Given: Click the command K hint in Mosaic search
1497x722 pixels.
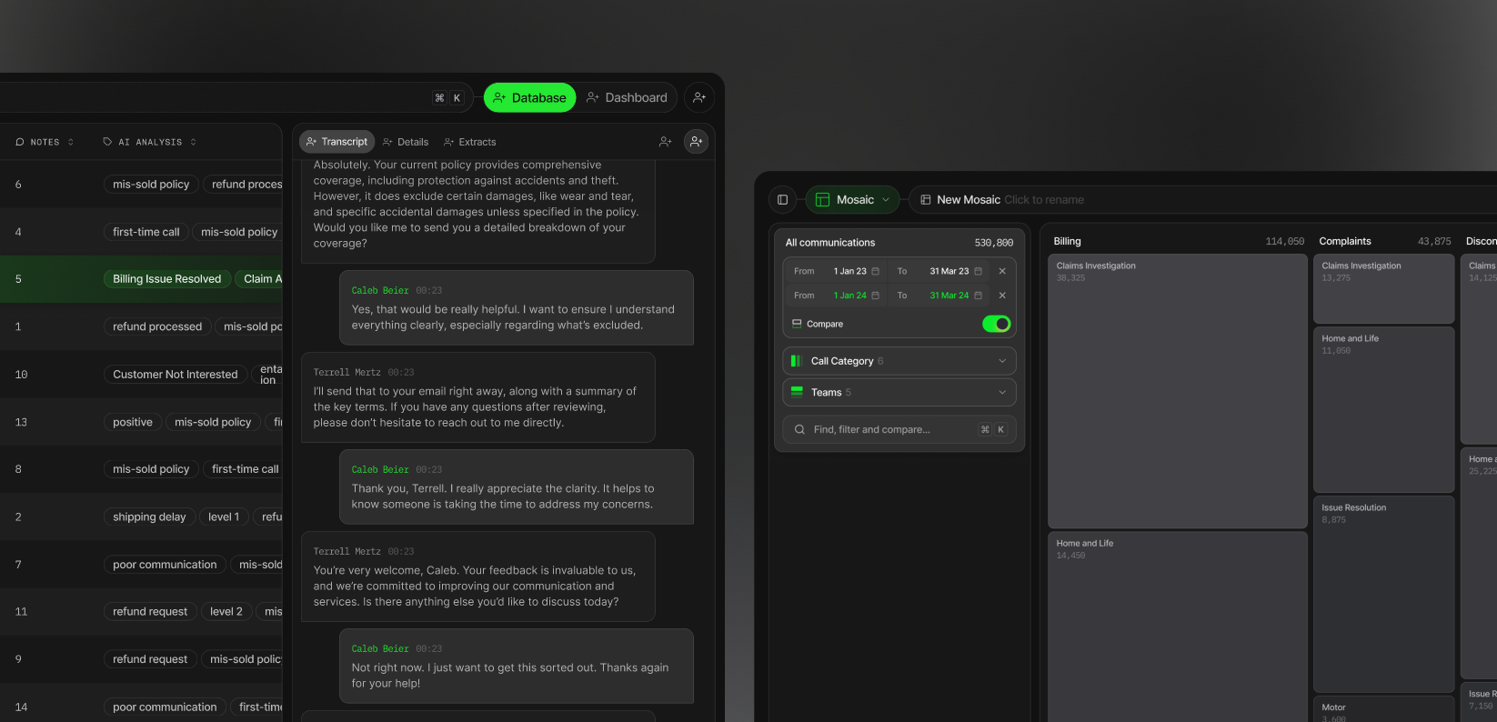Looking at the screenshot, I should (x=992, y=429).
